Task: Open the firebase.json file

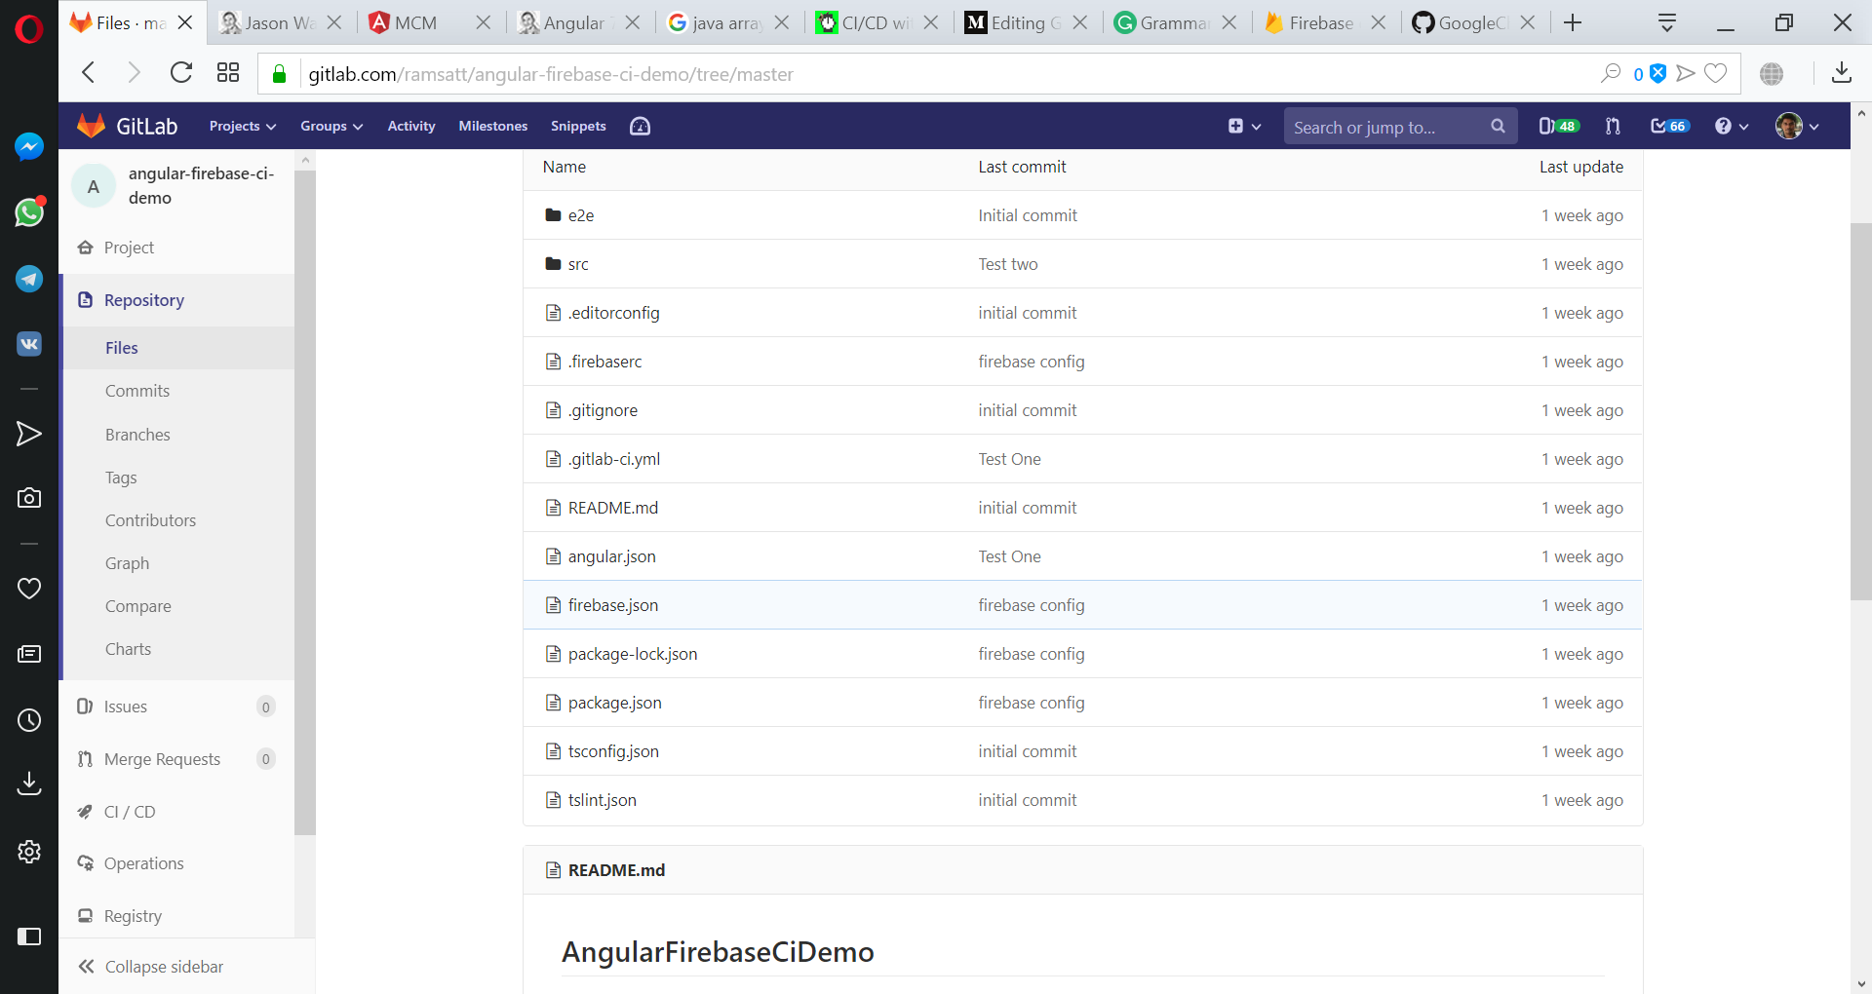Action: point(612,604)
